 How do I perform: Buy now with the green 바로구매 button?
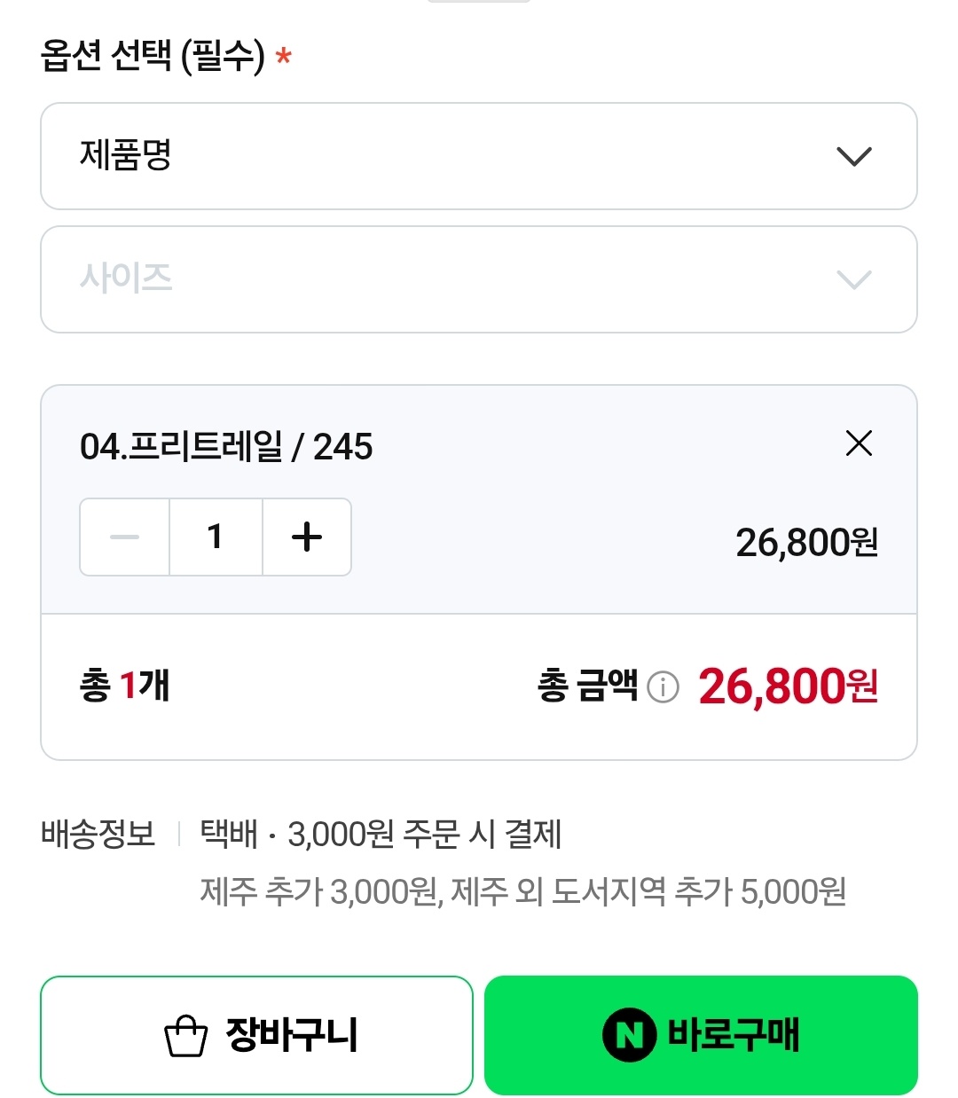[701, 1035]
